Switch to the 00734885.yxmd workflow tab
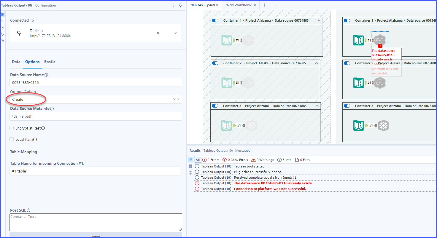 coord(203,5)
